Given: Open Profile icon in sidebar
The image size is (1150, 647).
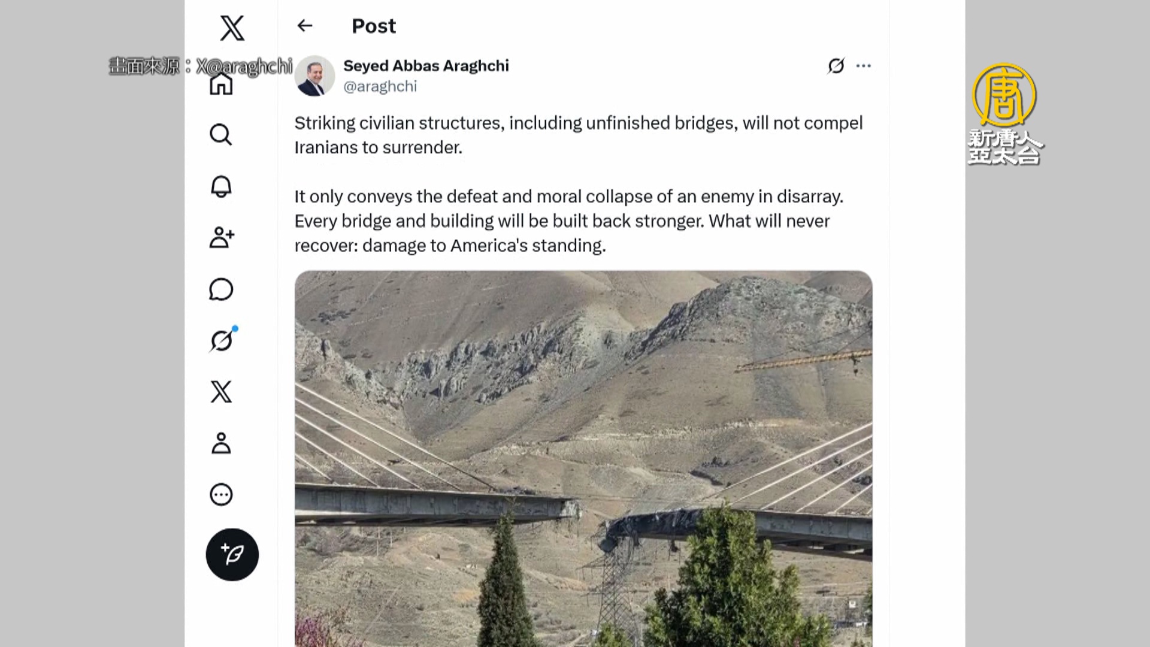Looking at the screenshot, I should [221, 443].
